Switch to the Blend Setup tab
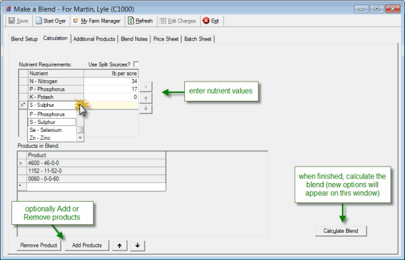 (x=25, y=39)
